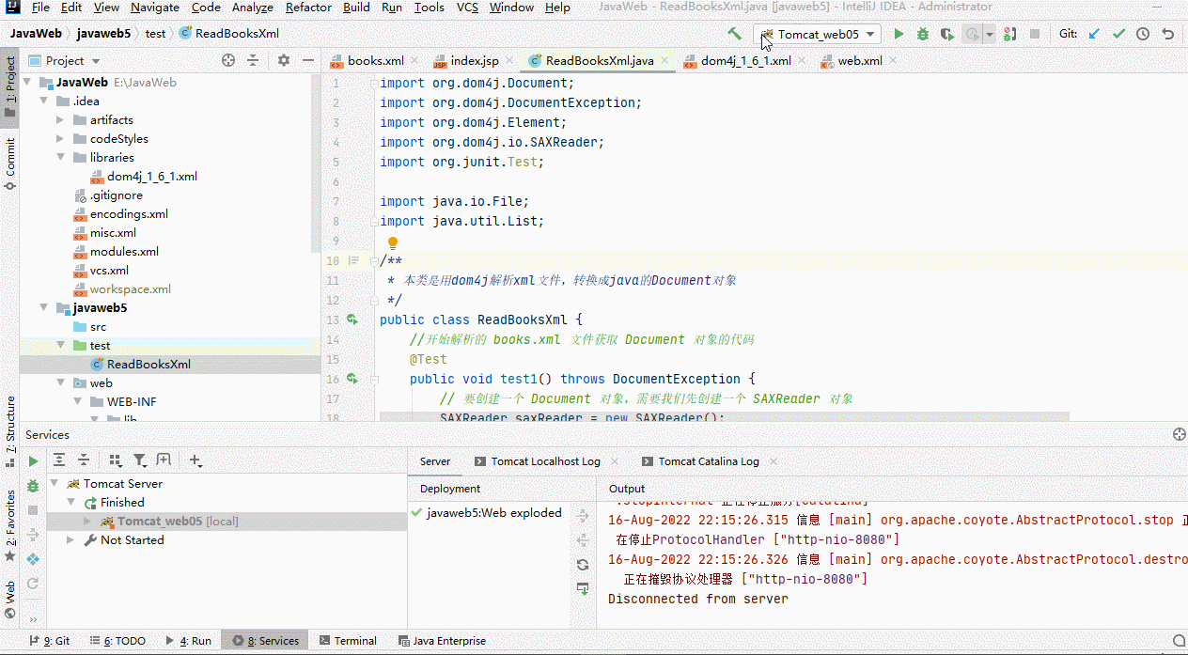Show Git history clock icon

1143,34
